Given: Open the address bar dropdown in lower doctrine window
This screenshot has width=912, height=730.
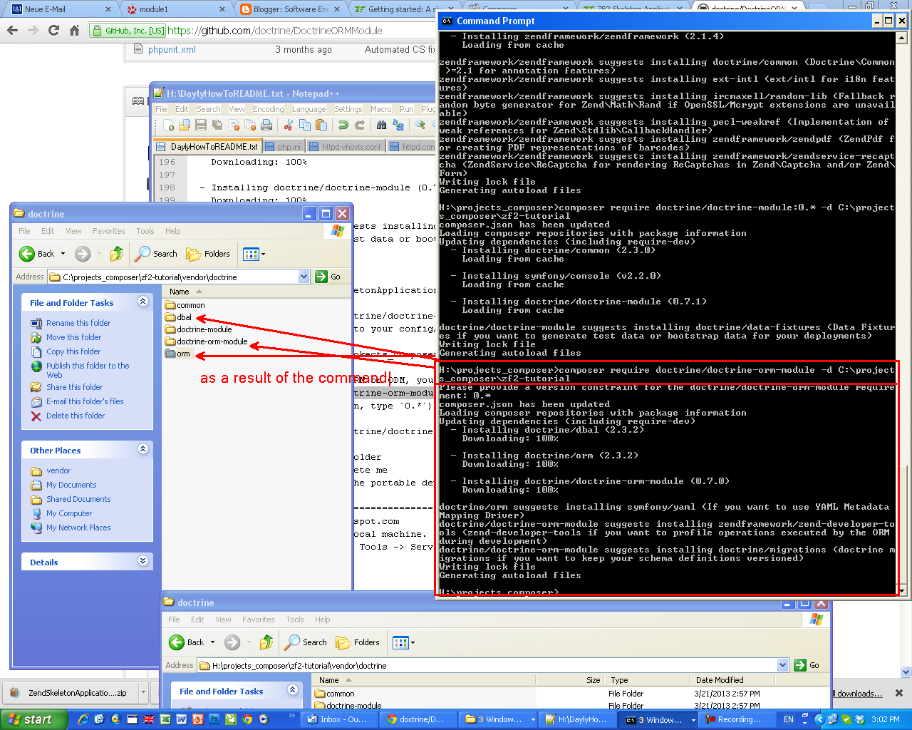Looking at the screenshot, I should [x=783, y=665].
